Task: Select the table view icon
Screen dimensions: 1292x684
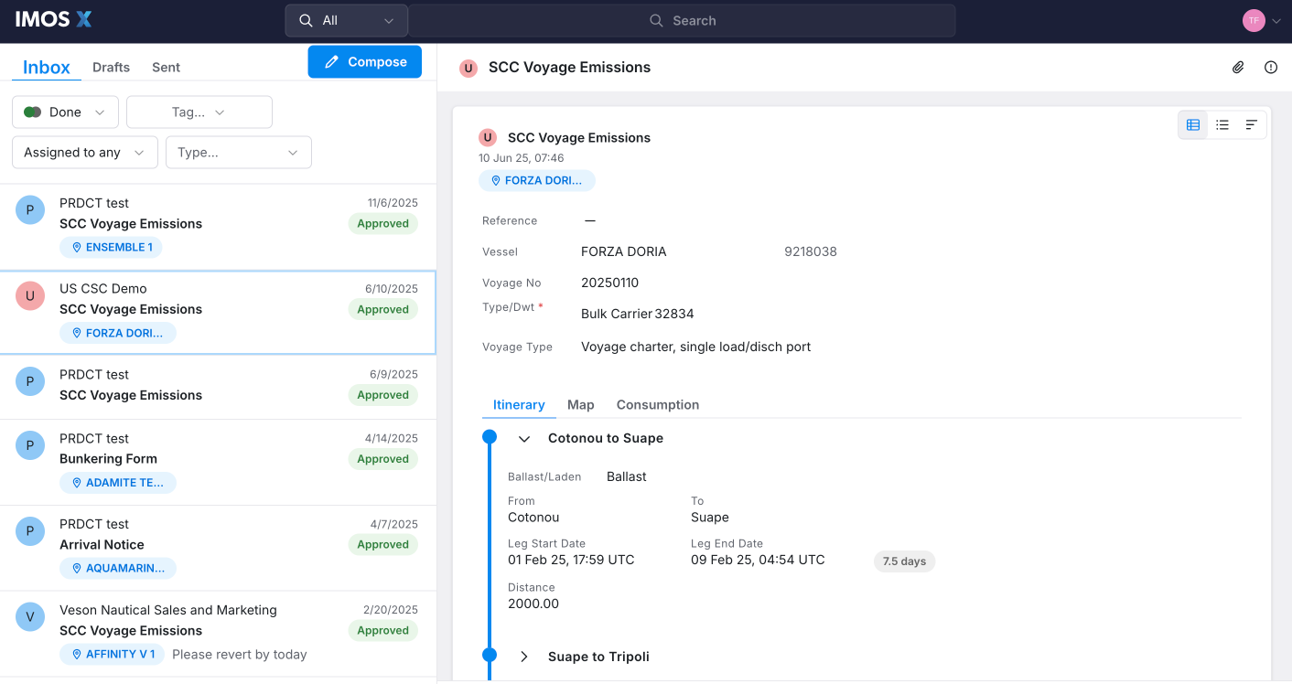Action: 1192,124
